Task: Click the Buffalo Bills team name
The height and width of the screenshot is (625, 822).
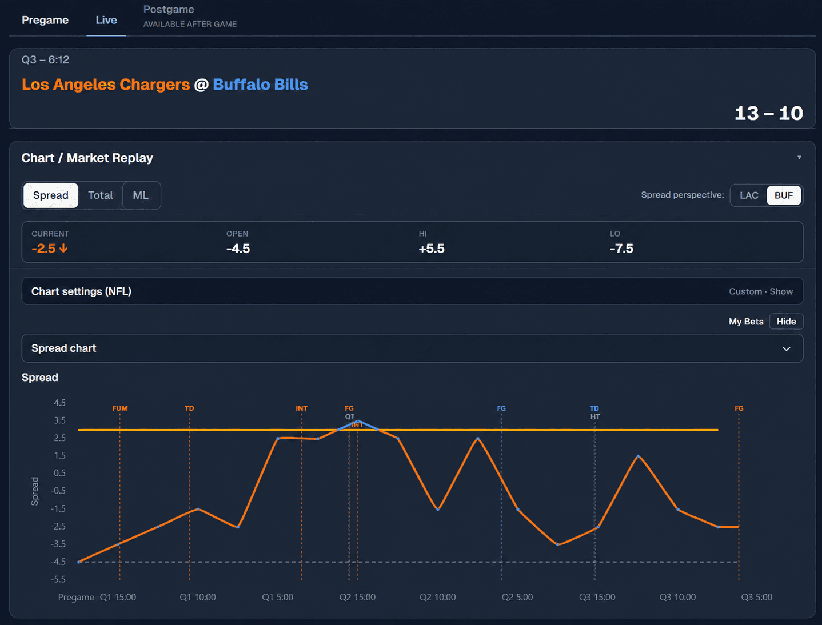Action: [x=260, y=85]
